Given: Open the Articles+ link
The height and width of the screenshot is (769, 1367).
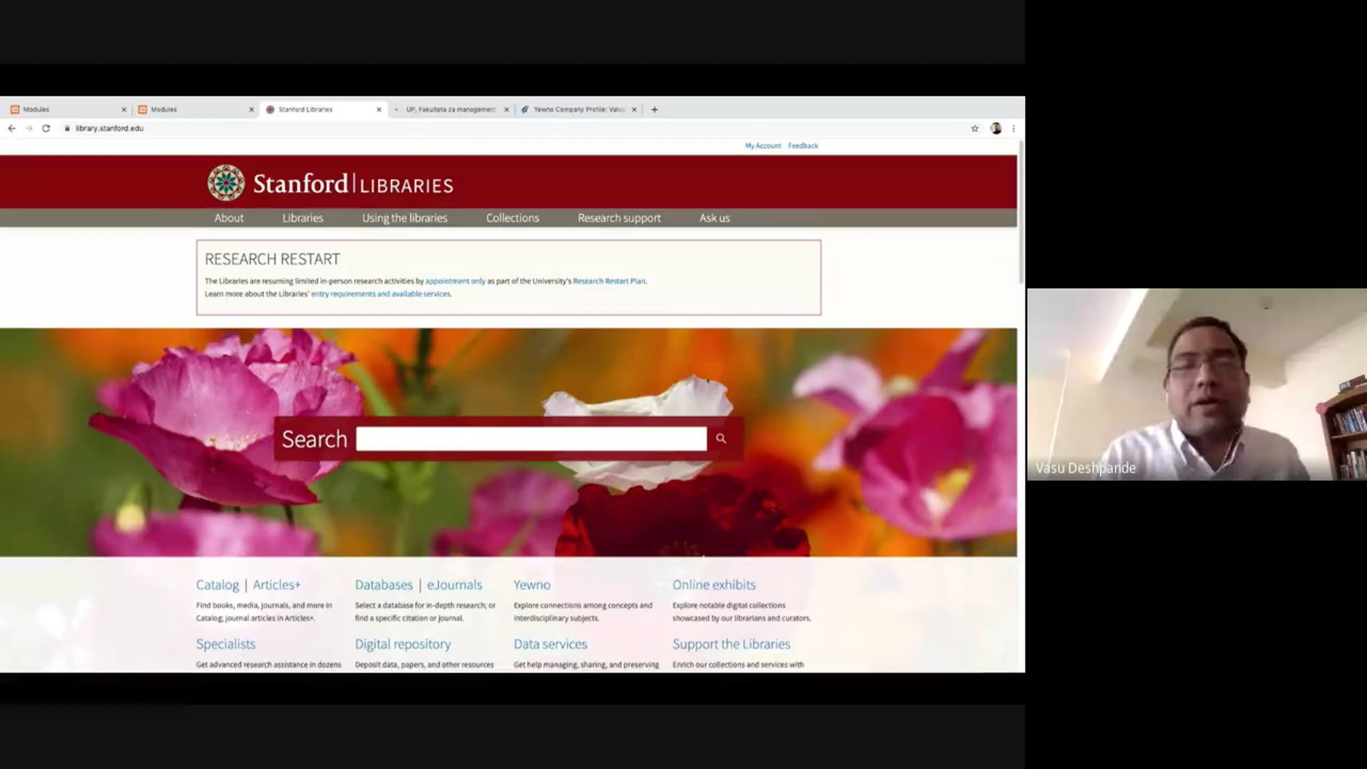Looking at the screenshot, I should click(x=276, y=584).
